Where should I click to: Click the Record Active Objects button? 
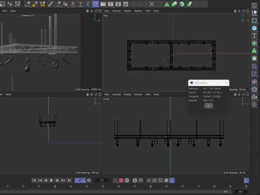(x=115, y=180)
